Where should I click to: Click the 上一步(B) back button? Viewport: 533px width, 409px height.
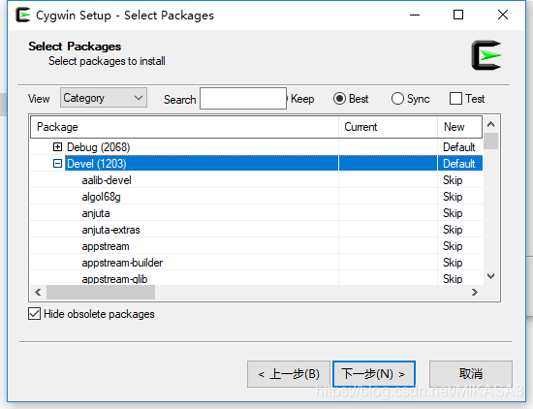[289, 374]
